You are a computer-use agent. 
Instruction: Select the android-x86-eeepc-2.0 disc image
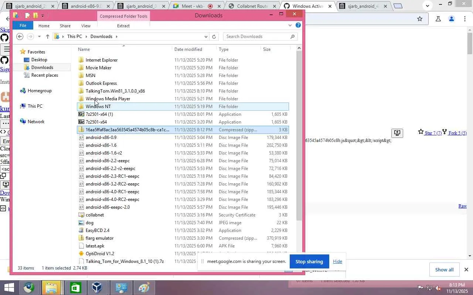[183, 207]
